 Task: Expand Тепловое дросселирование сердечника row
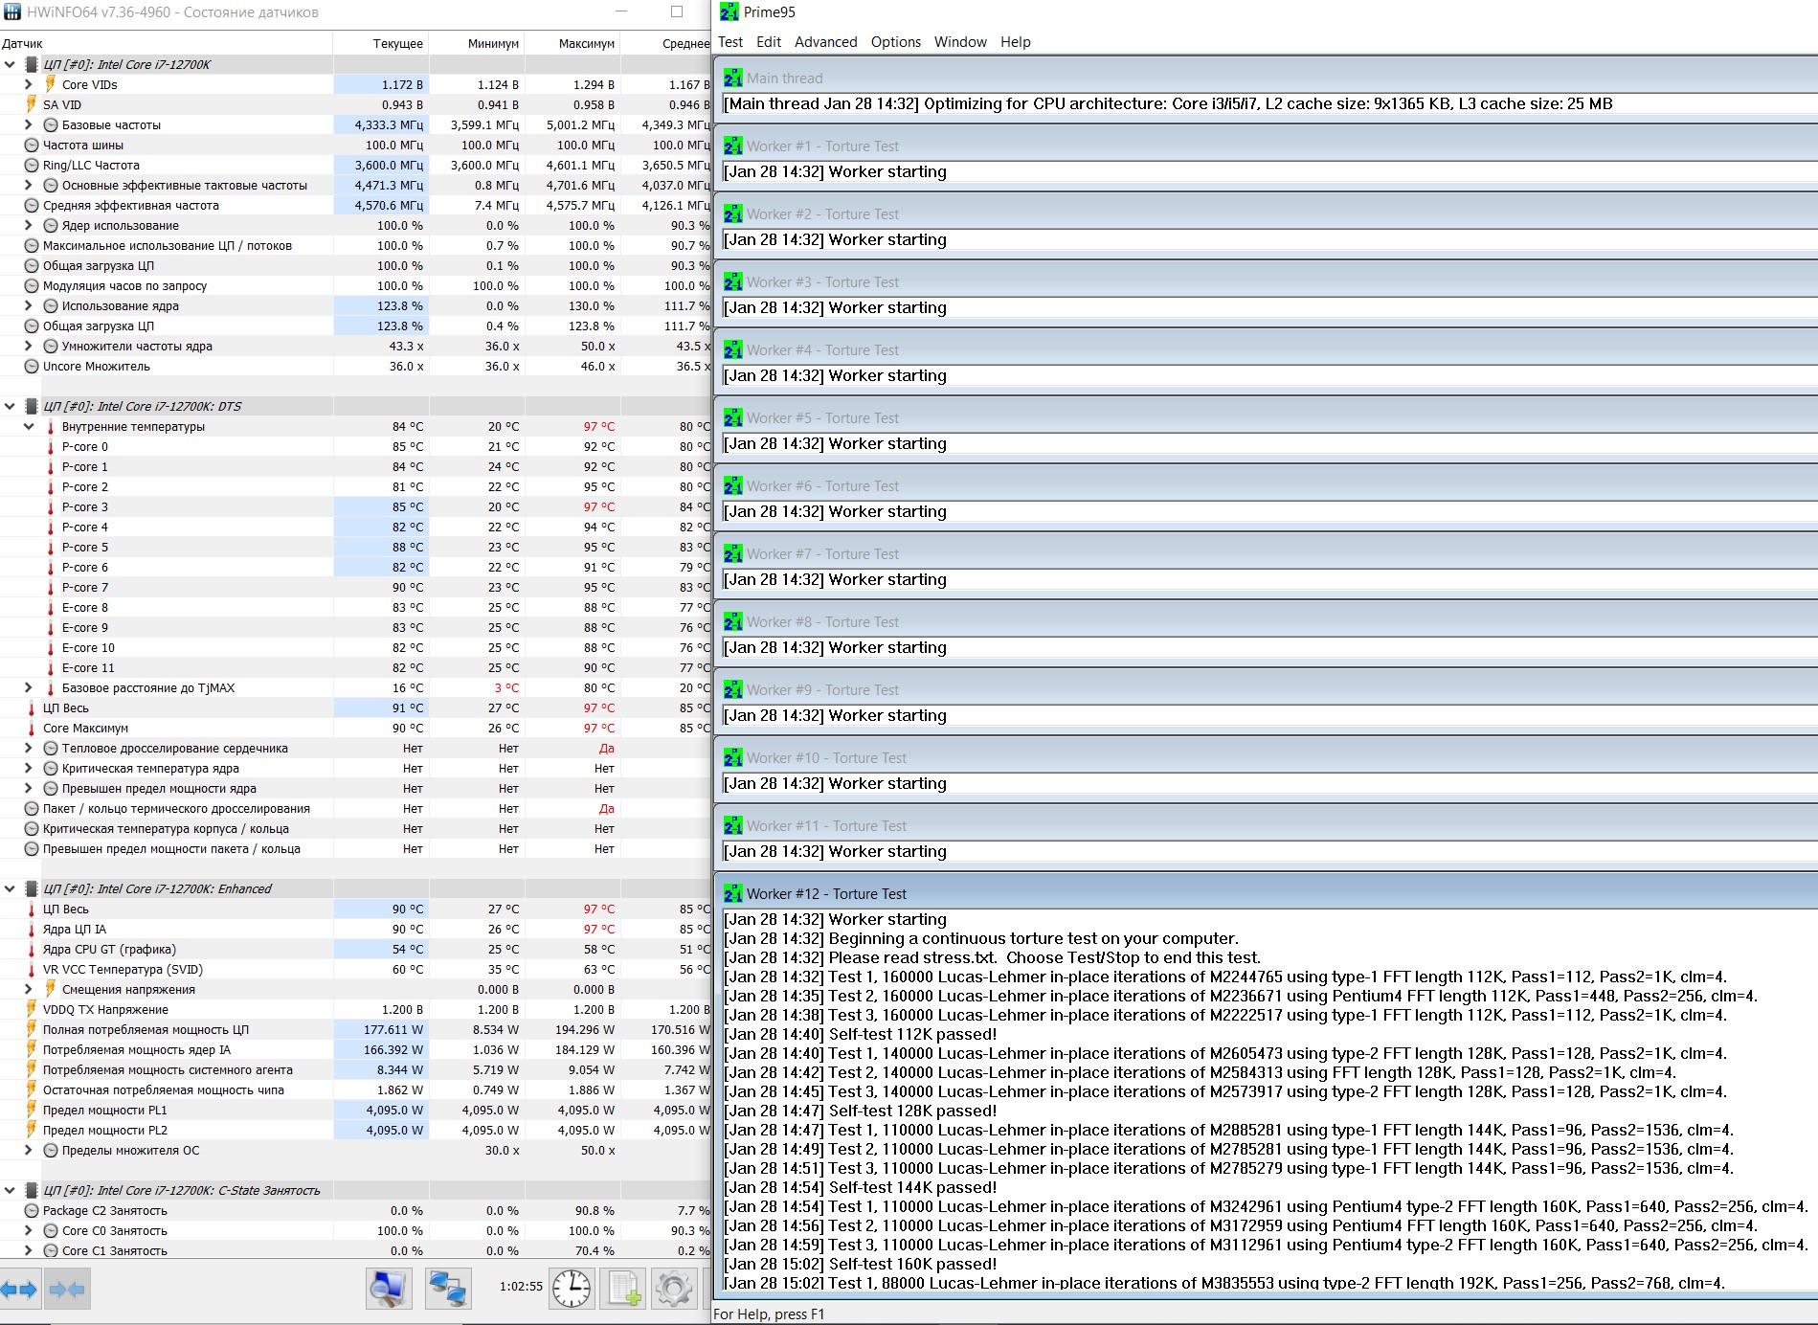[x=29, y=749]
